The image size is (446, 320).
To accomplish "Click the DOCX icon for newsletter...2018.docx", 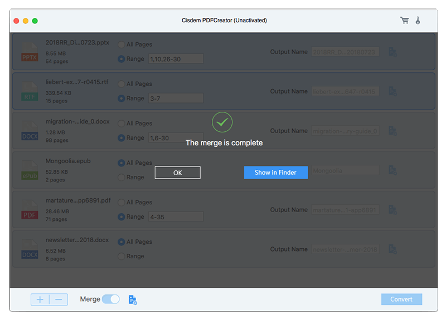I will coord(30,249).
